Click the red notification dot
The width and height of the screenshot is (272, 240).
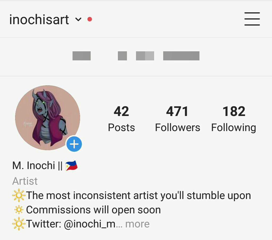coord(90,19)
